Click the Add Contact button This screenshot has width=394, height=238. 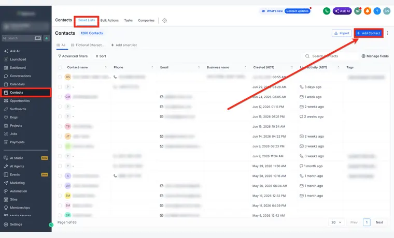pos(369,33)
